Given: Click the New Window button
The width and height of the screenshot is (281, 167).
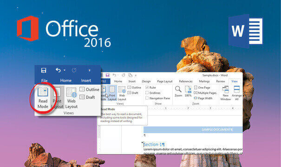Looking at the screenshot, I should point(225,93).
